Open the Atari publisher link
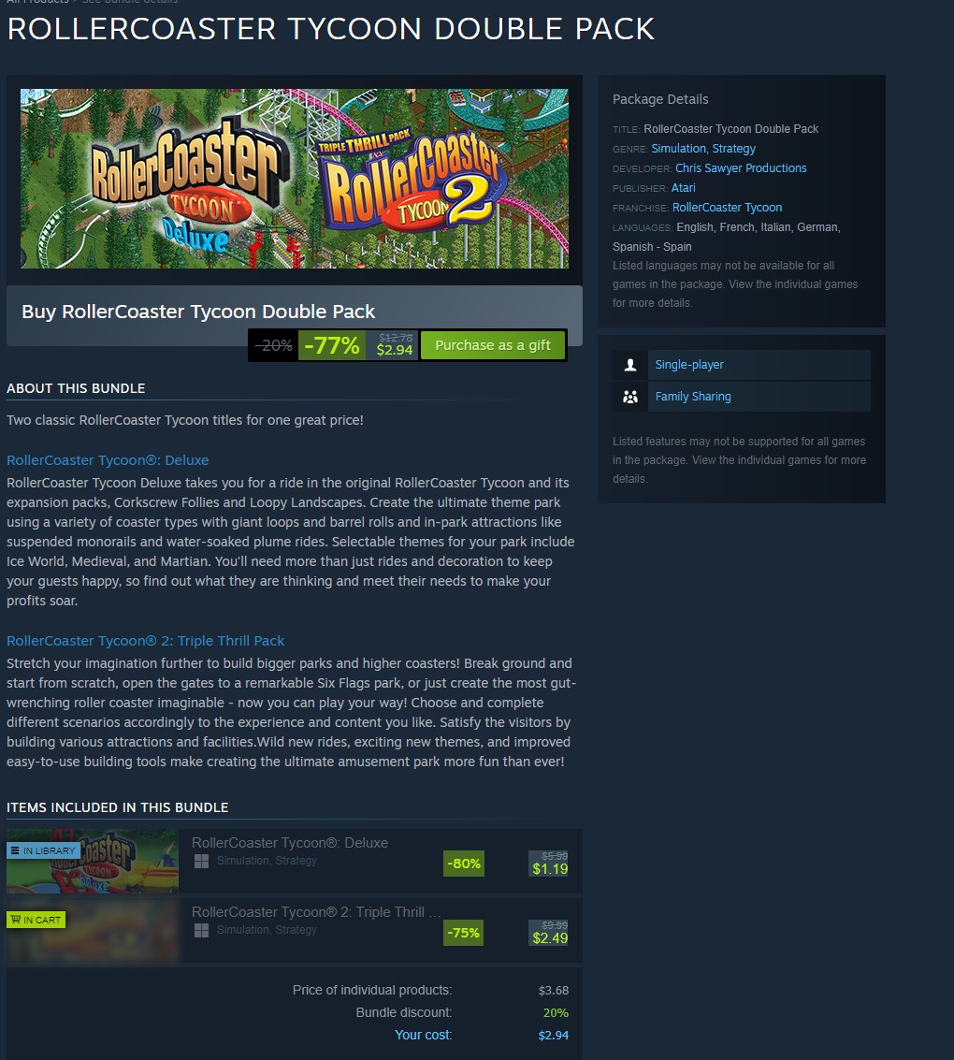 tap(683, 188)
